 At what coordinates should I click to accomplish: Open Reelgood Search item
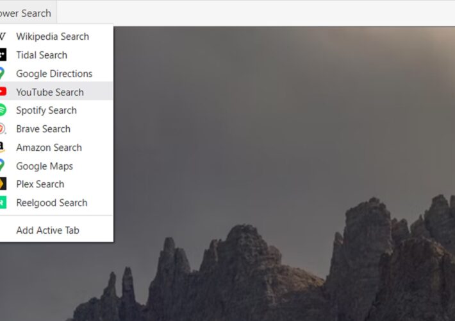pos(56,203)
